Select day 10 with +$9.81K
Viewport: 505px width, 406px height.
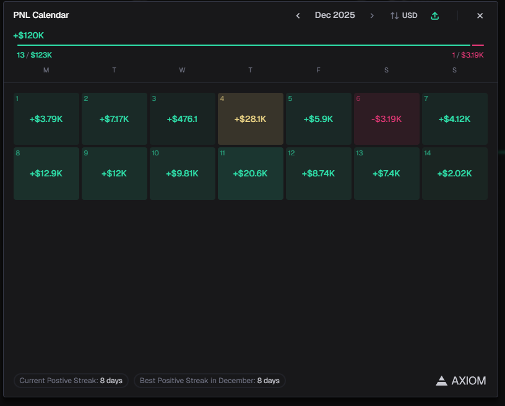coord(183,173)
